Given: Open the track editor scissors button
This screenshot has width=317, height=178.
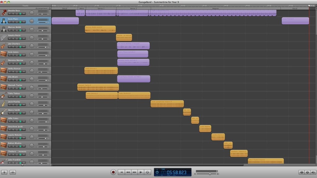Looking at the screenshot, I should (13, 172).
